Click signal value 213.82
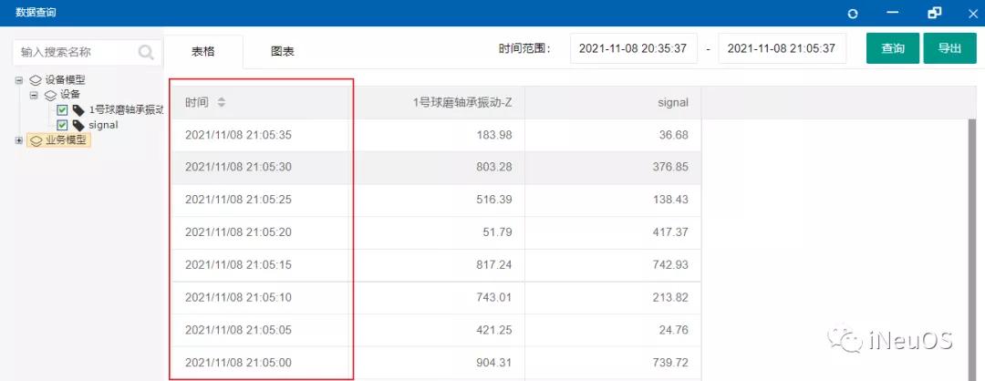Image resolution: width=985 pixels, height=381 pixels. [x=671, y=298]
